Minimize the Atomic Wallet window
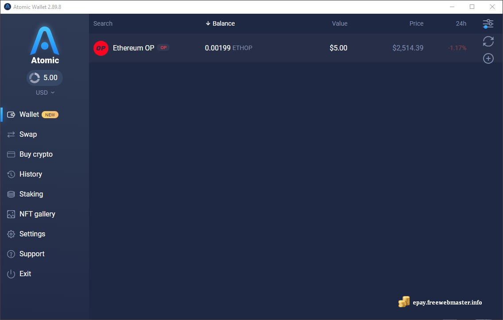 [x=452, y=7]
